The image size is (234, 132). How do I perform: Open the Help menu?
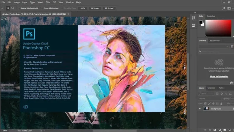[x=78, y=2]
